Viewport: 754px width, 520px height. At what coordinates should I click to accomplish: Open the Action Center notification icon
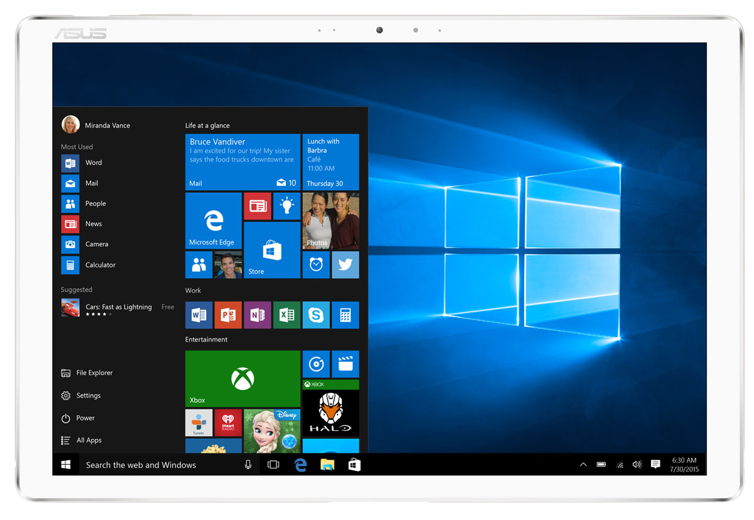655,465
